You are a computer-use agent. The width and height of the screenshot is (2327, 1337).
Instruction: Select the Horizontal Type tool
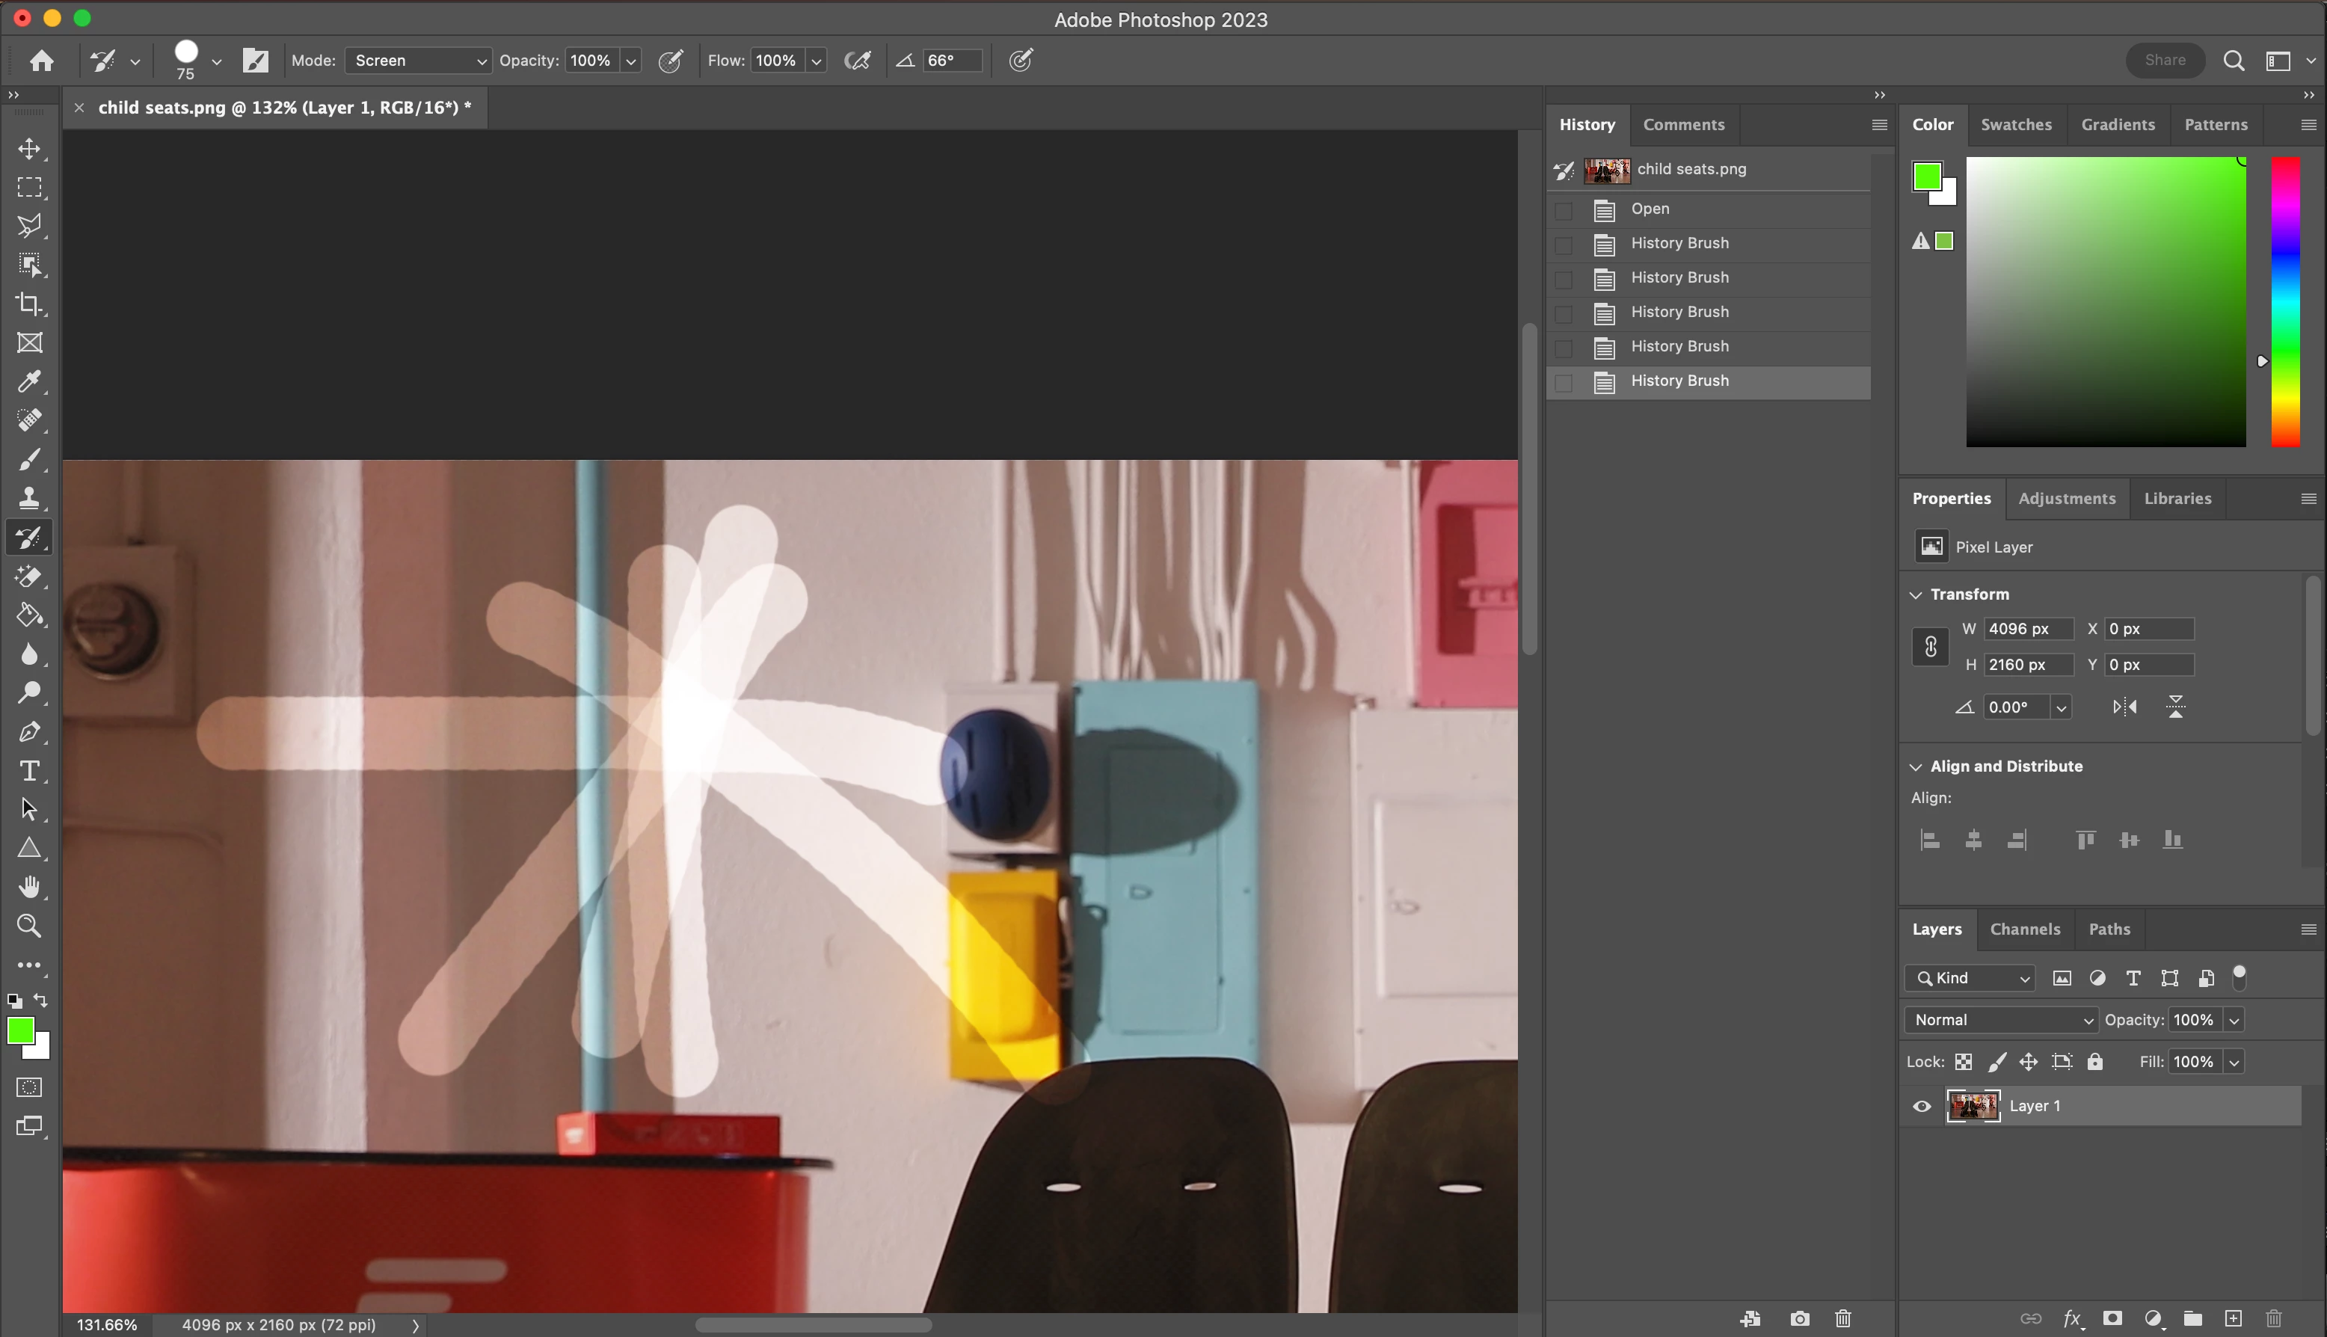pos(29,772)
